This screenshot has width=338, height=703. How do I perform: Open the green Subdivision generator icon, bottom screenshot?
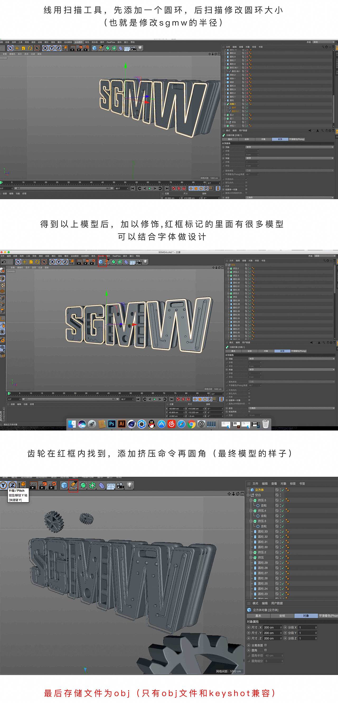point(83,485)
